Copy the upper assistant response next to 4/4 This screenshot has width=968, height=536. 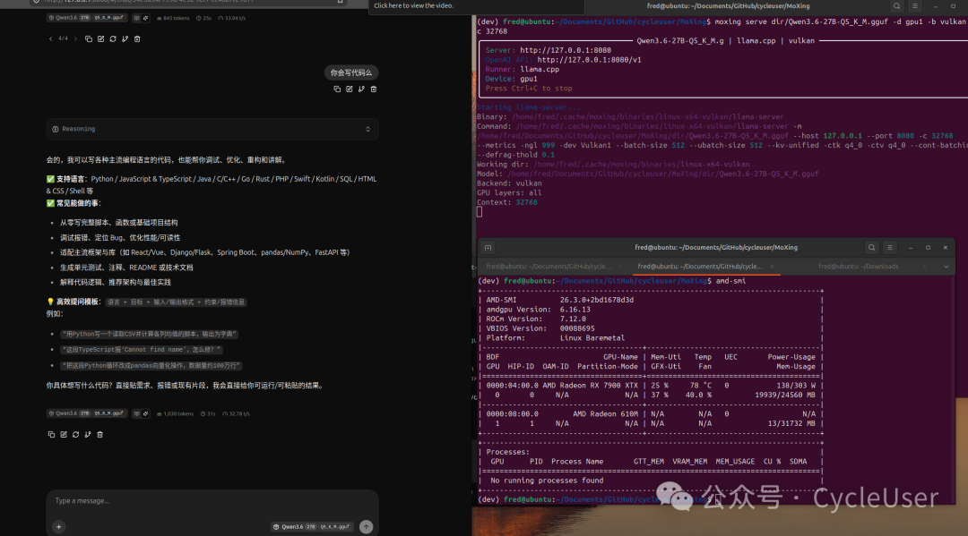tap(88, 38)
